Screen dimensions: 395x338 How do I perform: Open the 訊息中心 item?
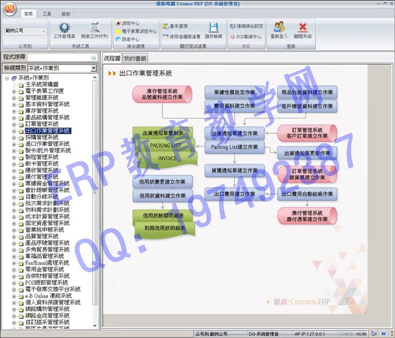(x=128, y=39)
